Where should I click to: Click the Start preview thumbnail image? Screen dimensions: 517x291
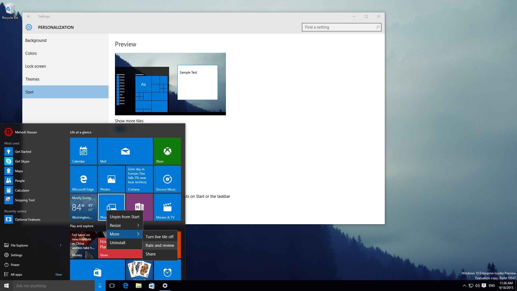pos(170,84)
